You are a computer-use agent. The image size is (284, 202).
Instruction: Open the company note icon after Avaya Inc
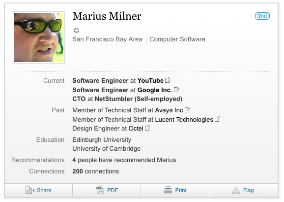(x=188, y=109)
